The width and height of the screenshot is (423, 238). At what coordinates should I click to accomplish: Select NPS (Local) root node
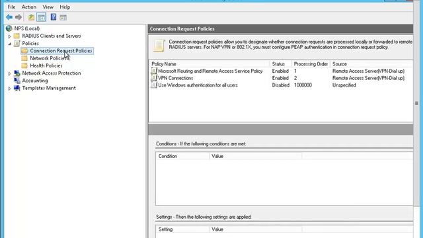tap(26, 28)
